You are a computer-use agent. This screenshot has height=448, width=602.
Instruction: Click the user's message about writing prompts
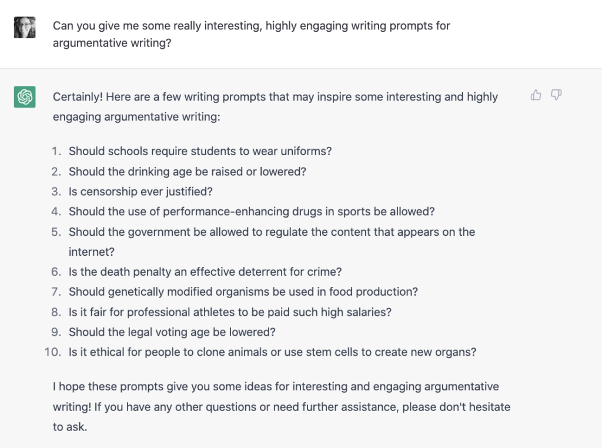(252, 34)
